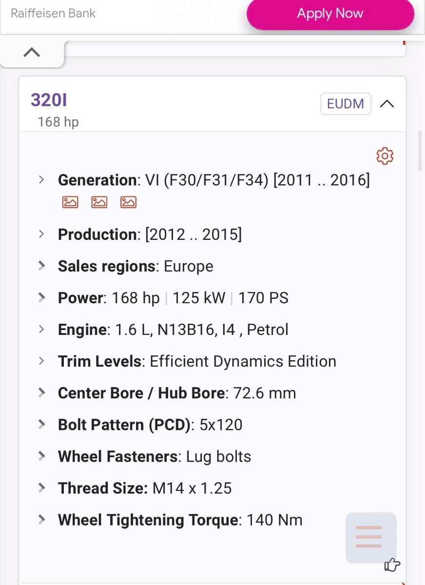Screen dimensions: 425x585
Task: Collapse panel using top-left up arrow
Action: pyautogui.click(x=32, y=52)
